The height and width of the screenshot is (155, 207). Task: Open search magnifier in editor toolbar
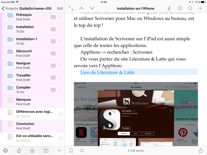(190, 8)
